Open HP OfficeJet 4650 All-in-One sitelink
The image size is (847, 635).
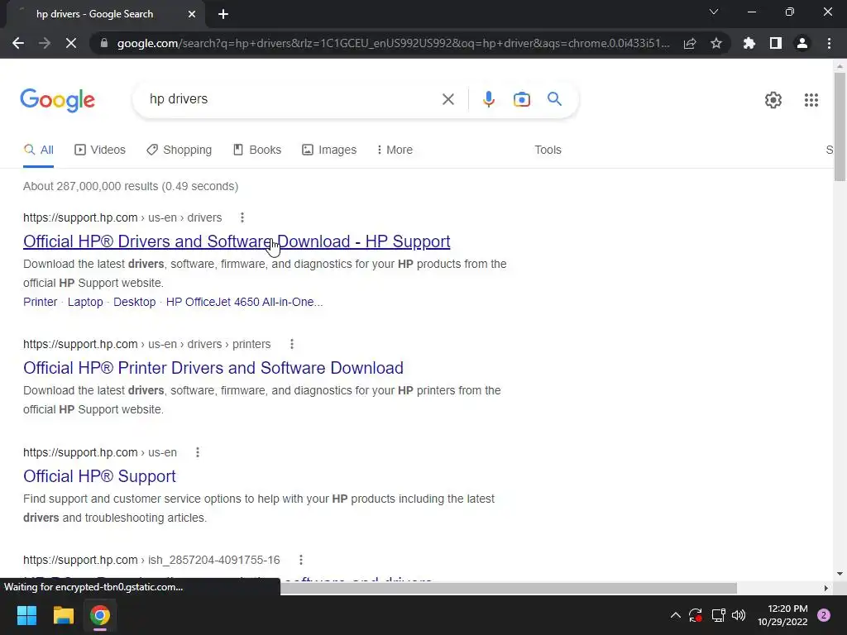244,302
